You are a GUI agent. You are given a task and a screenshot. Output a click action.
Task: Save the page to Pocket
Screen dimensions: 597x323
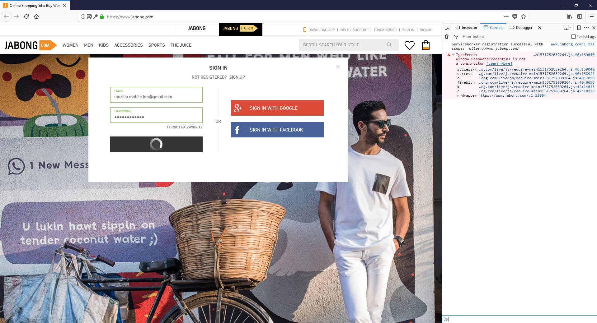point(515,17)
